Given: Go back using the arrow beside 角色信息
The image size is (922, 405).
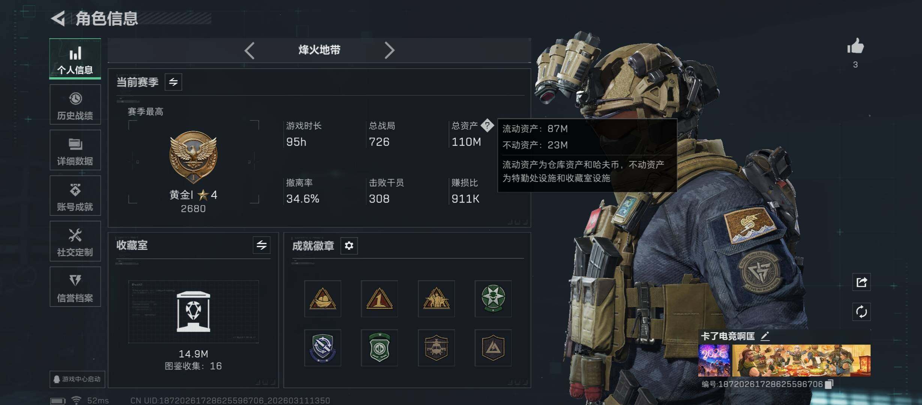Looking at the screenshot, I should point(58,18).
